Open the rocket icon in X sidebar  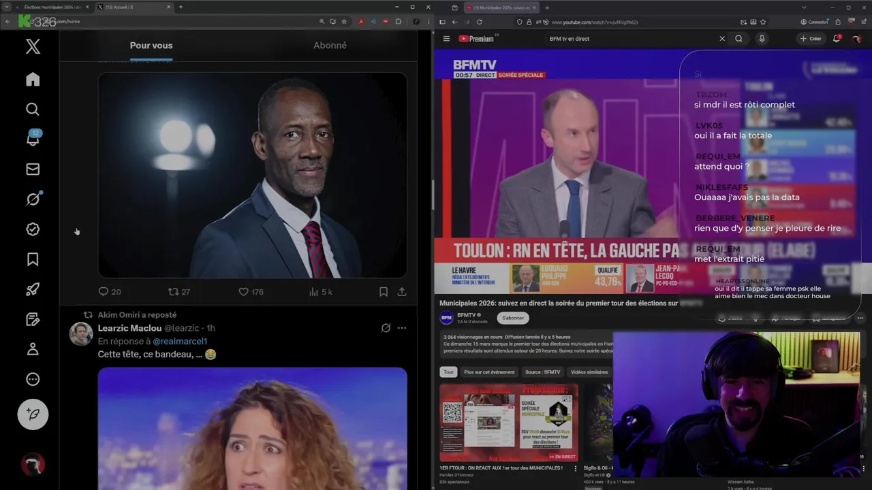33,289
